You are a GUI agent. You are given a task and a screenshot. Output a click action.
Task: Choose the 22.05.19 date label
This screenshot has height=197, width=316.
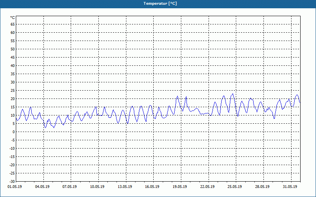click(207, 187)
